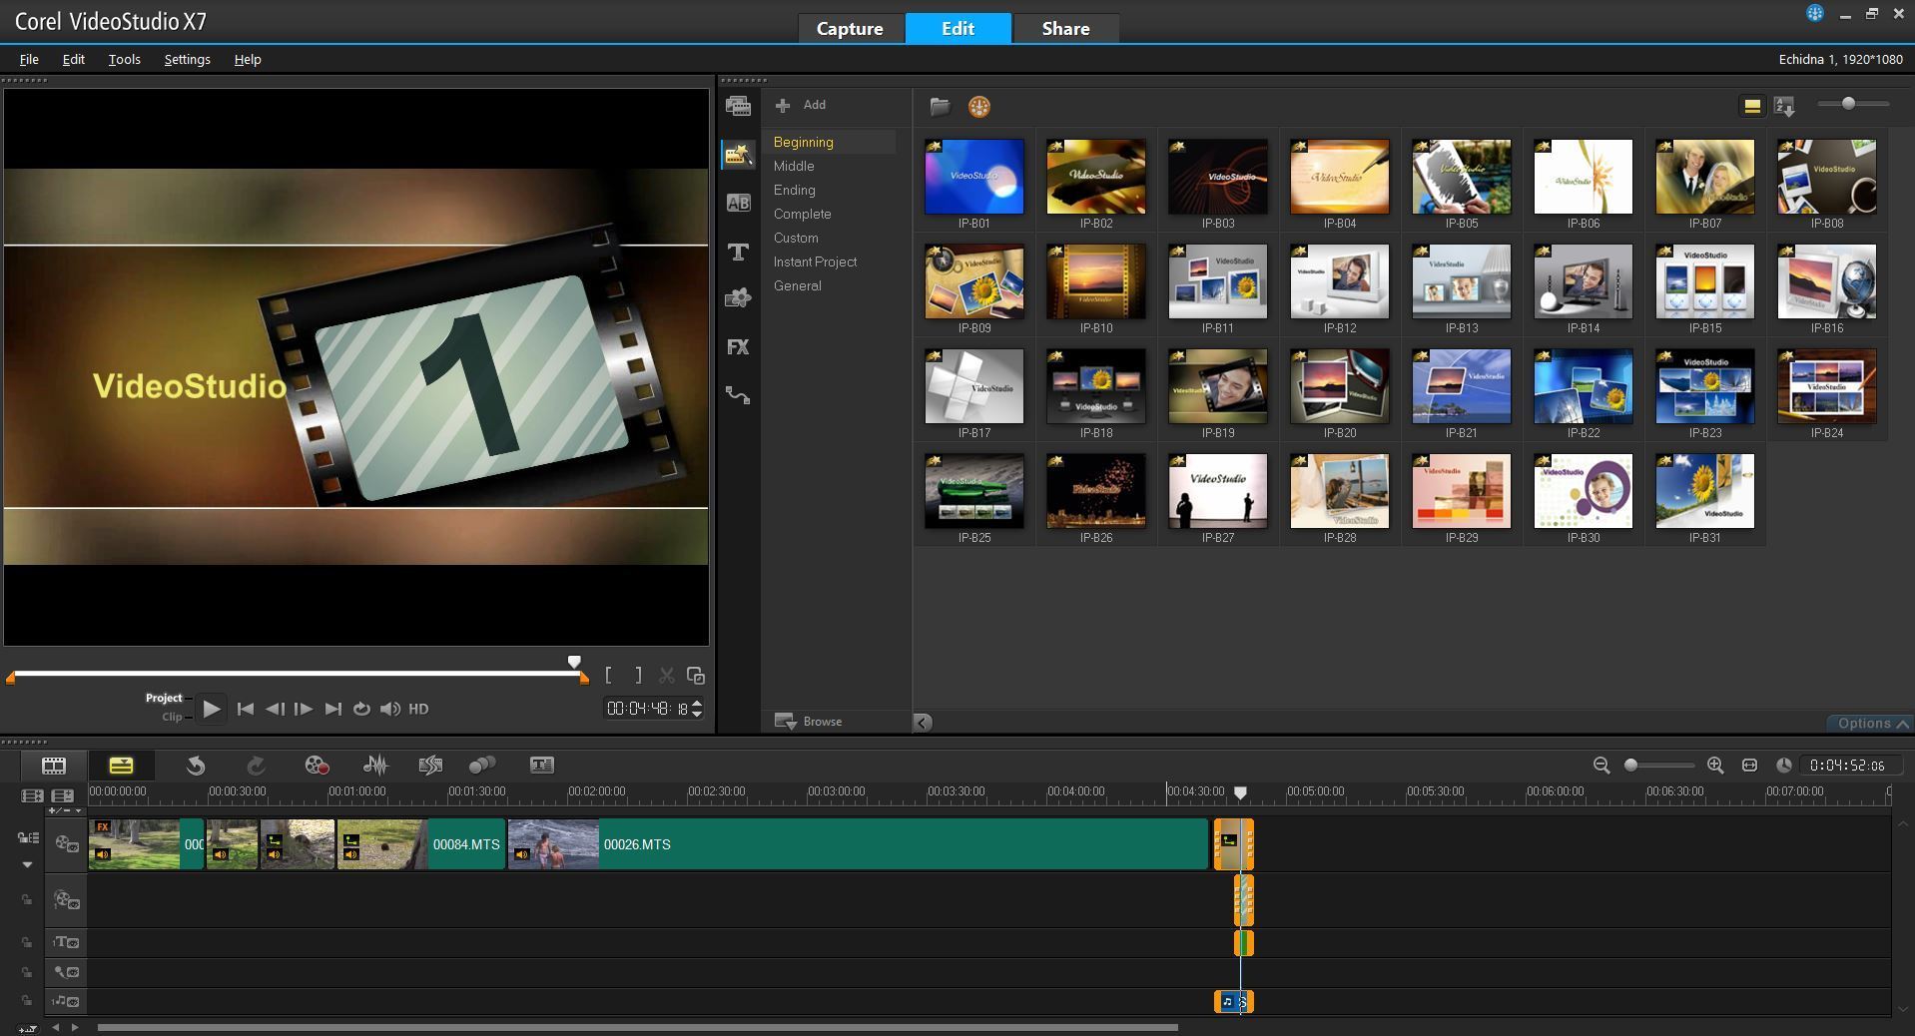This screenshot has width=1915, height=1036.
Task: Open the Transition library panel
Action: click(x=738, y=203)
